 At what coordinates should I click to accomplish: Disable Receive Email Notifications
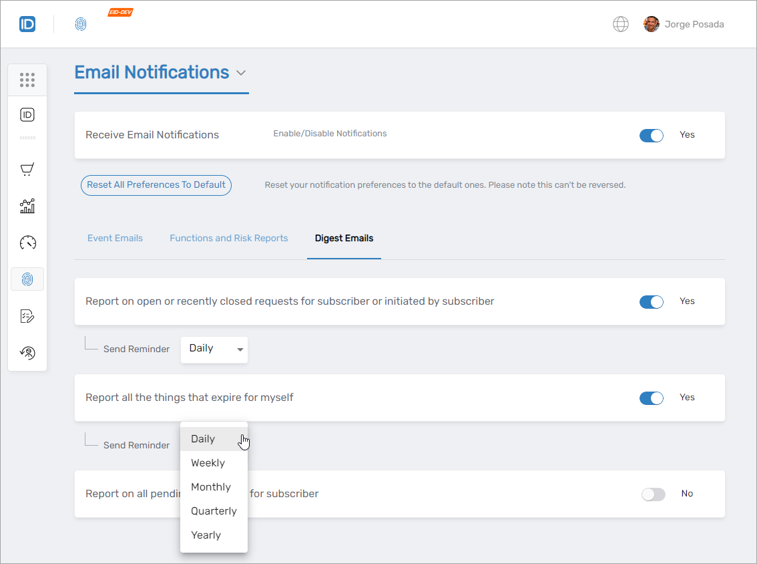click(x=651, y=135)
